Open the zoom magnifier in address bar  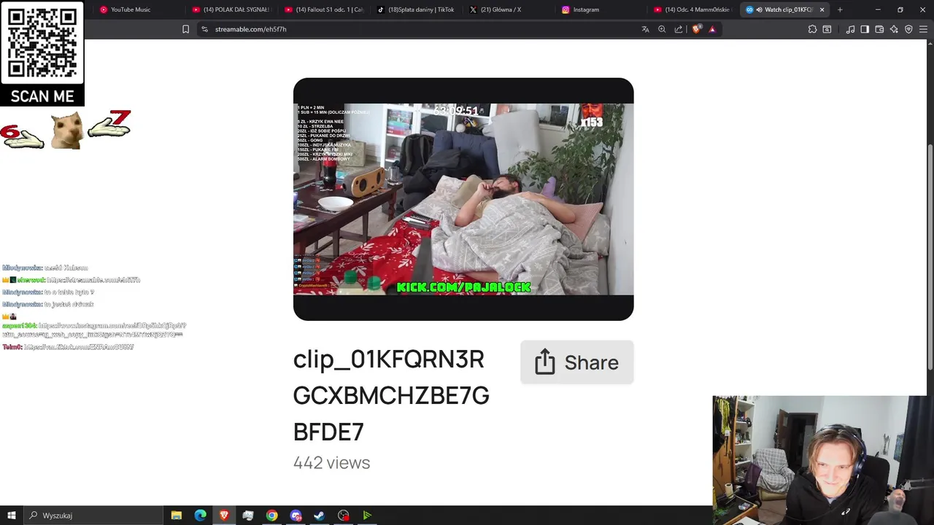pyautogui.click(x=662, y=29)
